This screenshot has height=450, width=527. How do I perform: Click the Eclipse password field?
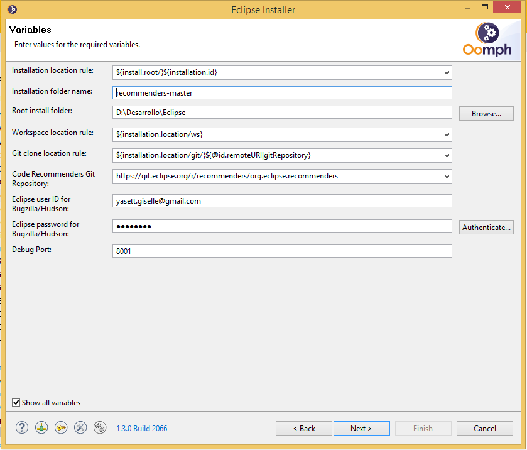click(x=282, y=226)
